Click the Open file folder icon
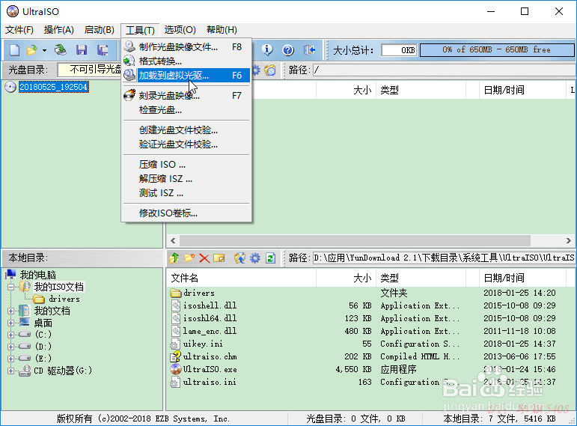577x426 pixels. click(x=32, y=50)
